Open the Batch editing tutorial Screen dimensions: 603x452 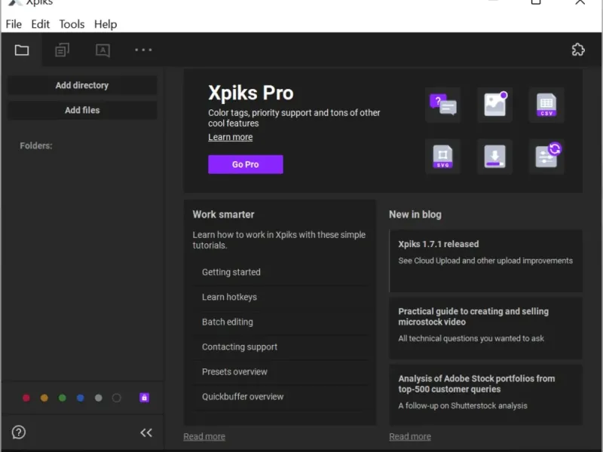pos(280,322)
